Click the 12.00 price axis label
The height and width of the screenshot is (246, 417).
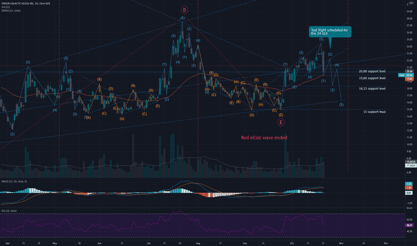pos(409,131)
